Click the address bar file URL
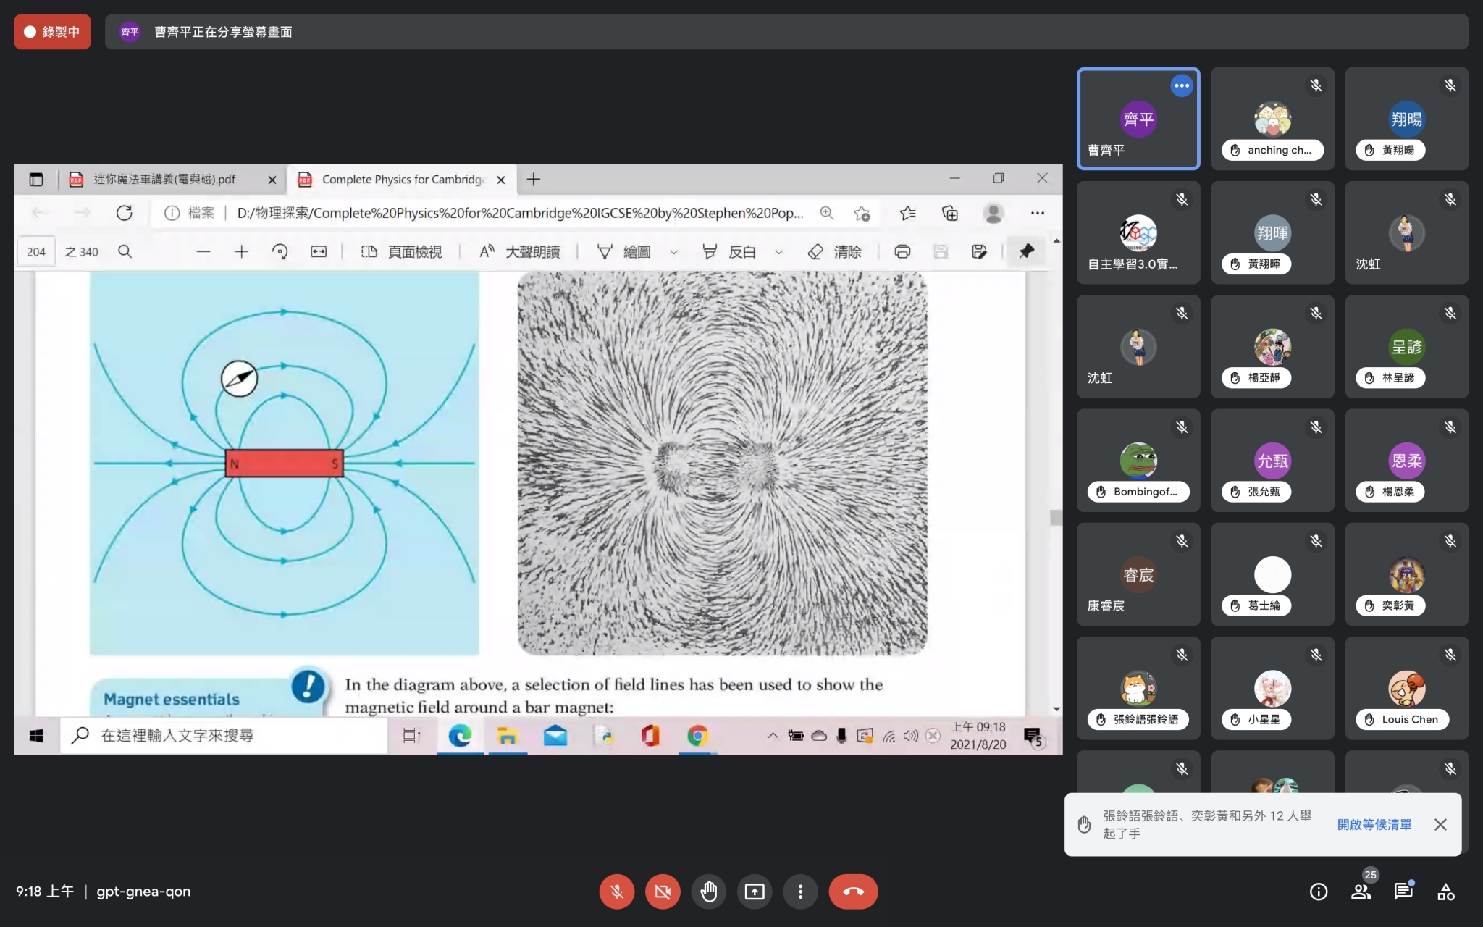This screenshot has height=927, width=1483. click(x=520, y=213)
